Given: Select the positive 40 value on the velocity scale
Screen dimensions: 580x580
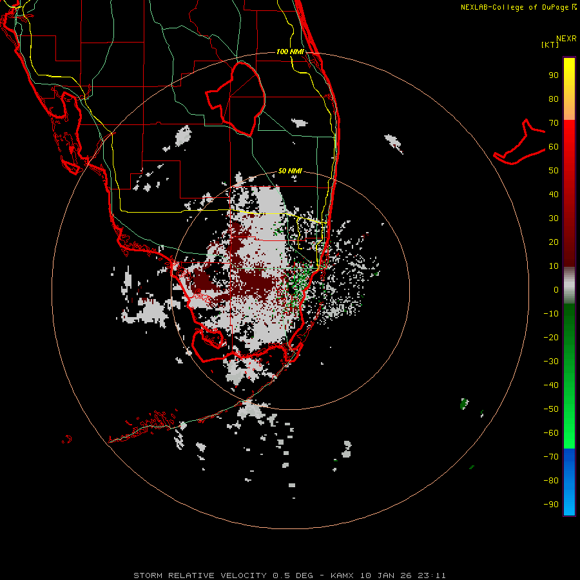Looking at the screenshot, I should point(554,194).
